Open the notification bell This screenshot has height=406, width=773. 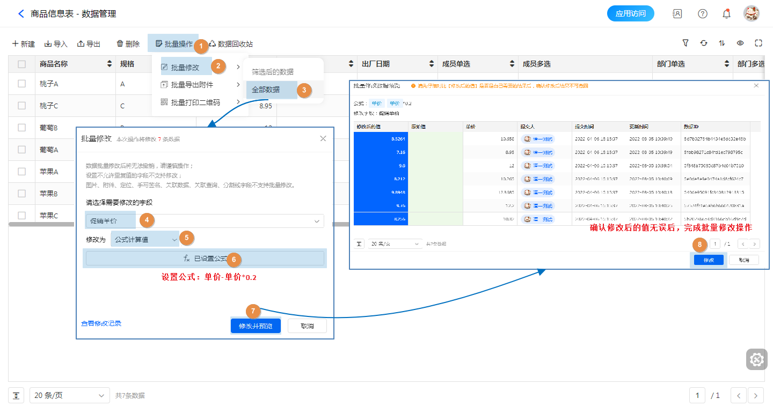[726, 14]
